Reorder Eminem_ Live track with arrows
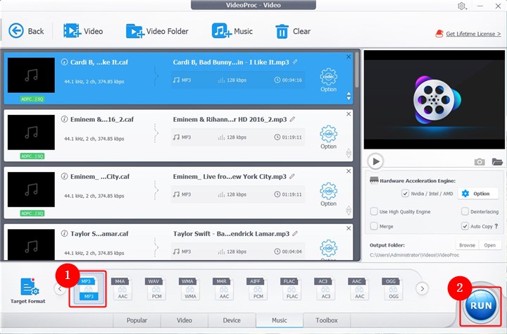The width and height of the screenshot is (507, 334). tap(349, 211)
